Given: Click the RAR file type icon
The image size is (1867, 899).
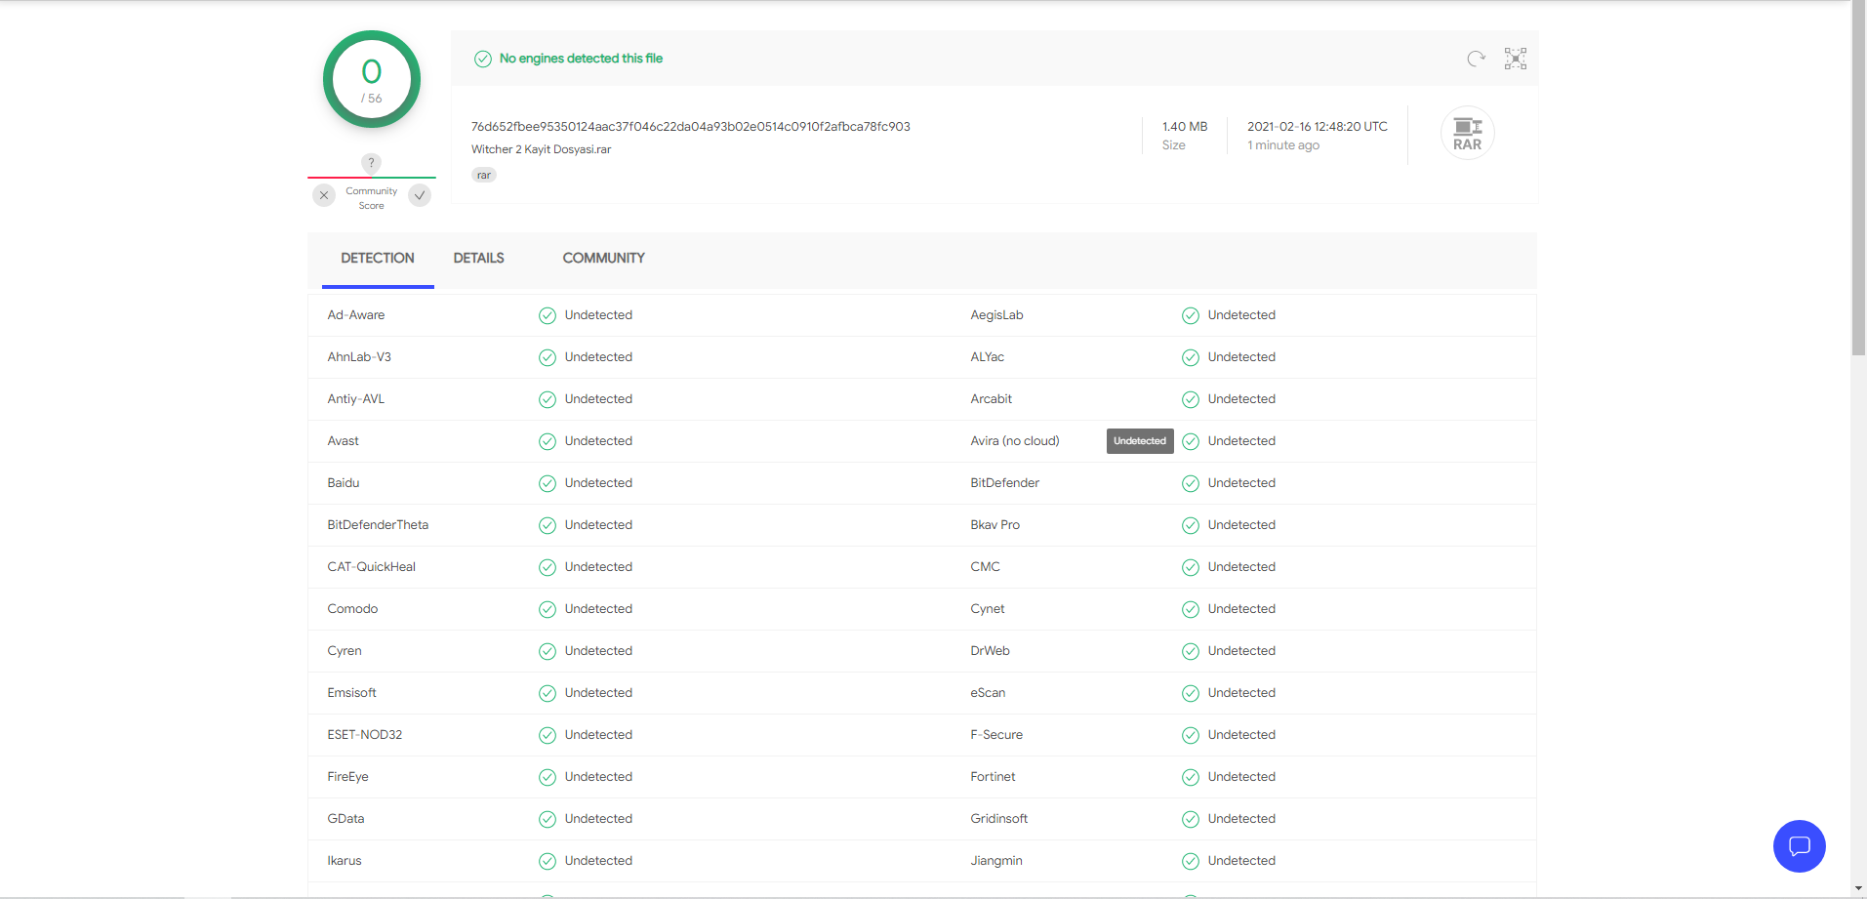Looking at the screenshot, I should (x=1467, y=134).
